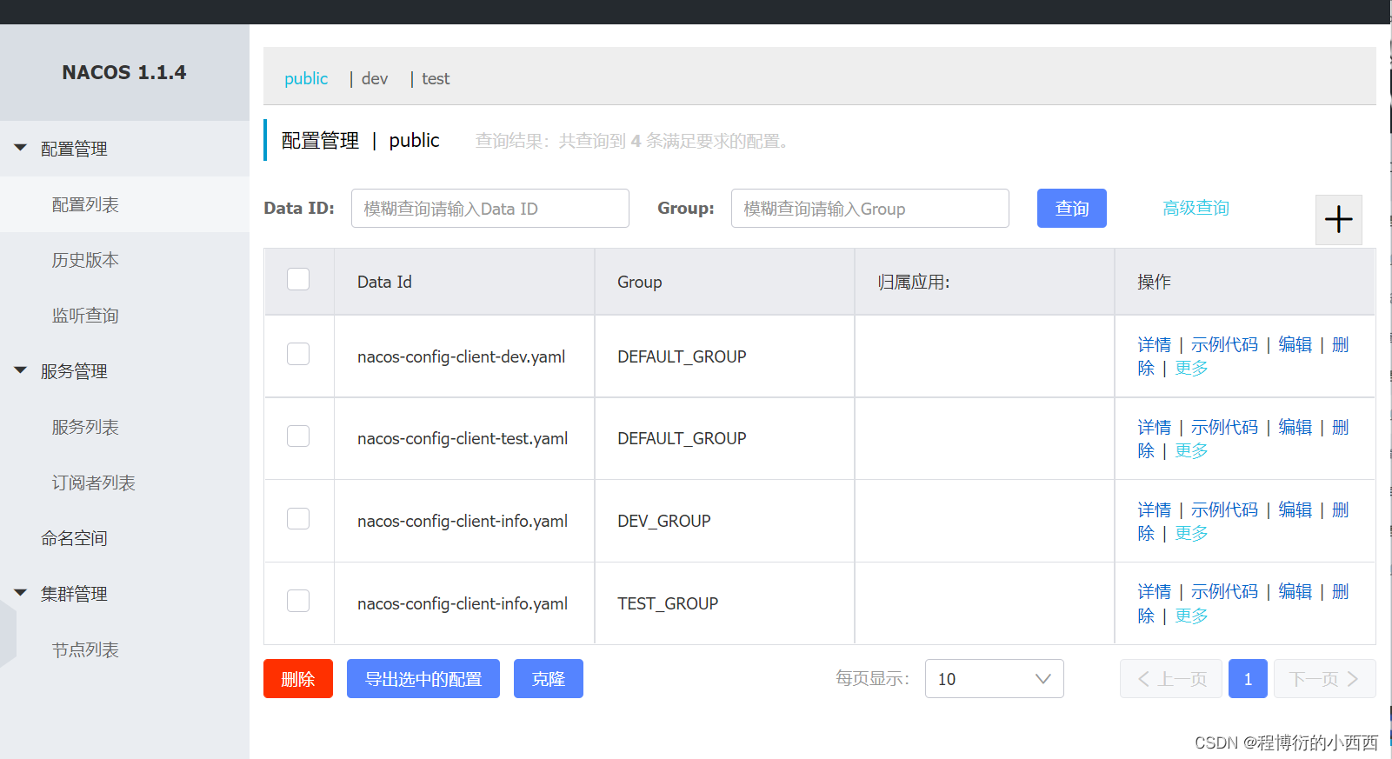Open the 高级查询 advanced search link

coord(1196,208)
